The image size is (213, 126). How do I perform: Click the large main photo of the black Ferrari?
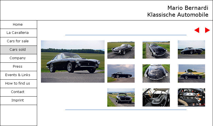(x=73, y=61)
